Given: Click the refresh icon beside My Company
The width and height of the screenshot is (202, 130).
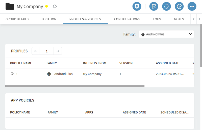Looking at the screenshot, I should click(x=55, y=7).
